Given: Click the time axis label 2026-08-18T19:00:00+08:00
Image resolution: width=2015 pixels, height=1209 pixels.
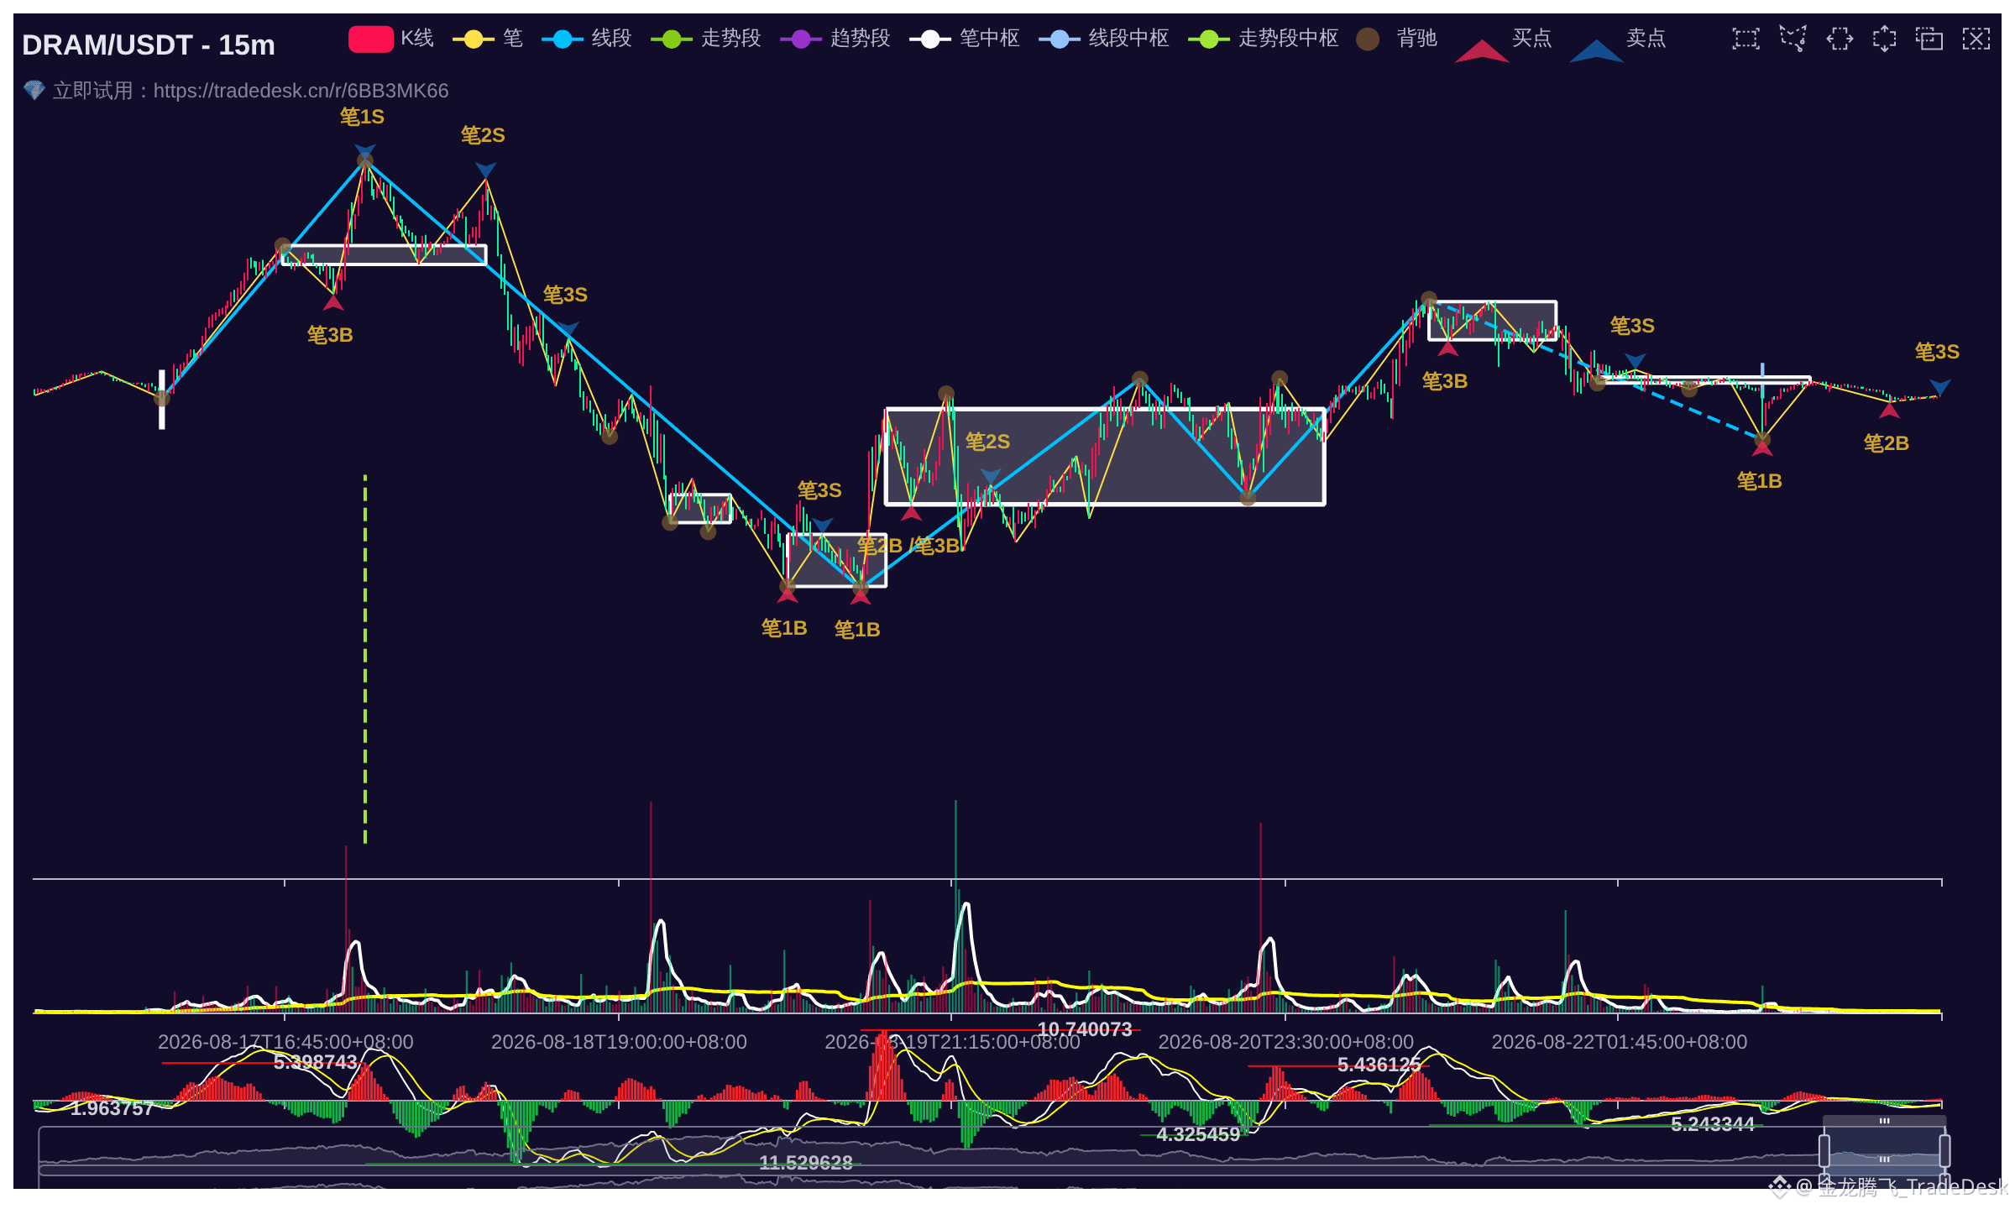Looking at the screenshot, I should (619, 1042).
